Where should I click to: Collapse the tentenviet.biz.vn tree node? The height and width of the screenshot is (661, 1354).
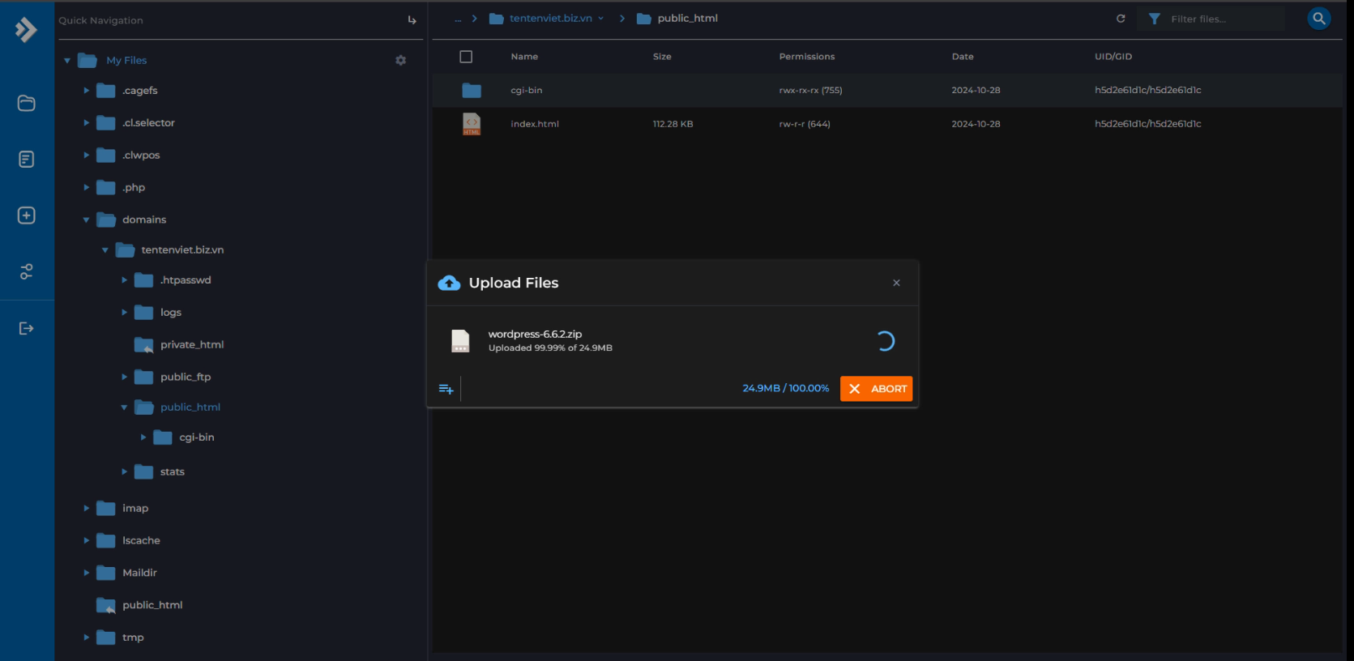pos(105,250)
